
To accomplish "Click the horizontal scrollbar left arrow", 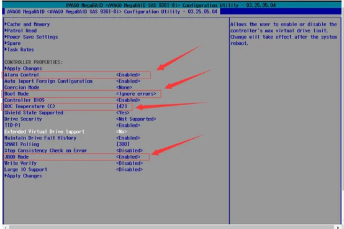I will [6, 227].
